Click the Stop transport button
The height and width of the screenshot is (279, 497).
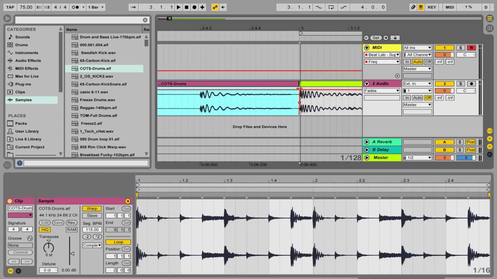point(186,7)
